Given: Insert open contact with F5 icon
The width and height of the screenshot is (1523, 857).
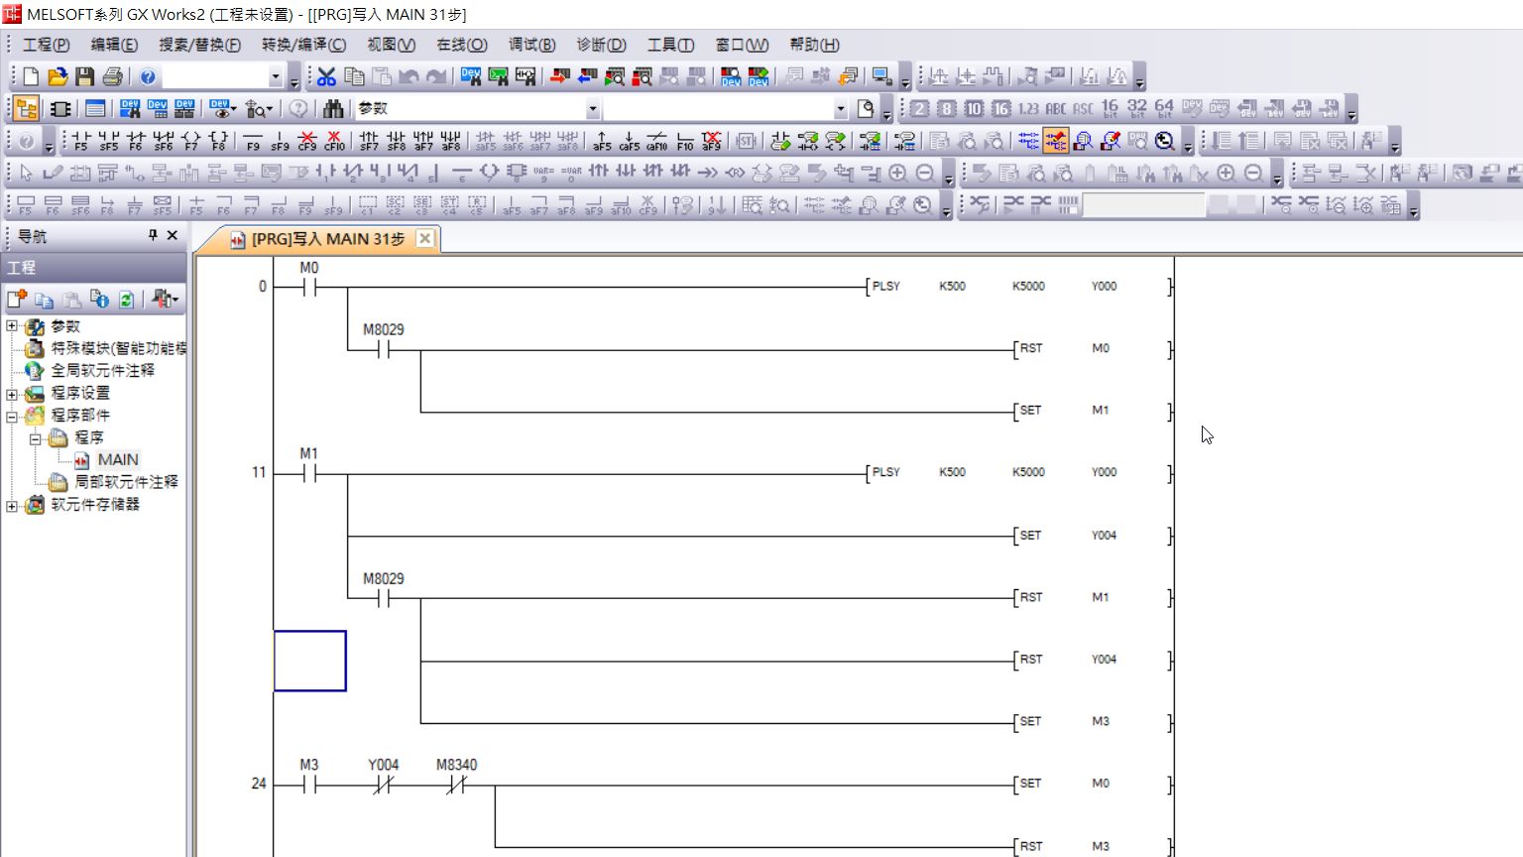Looking at the screenshot, I should pos(80,141).
